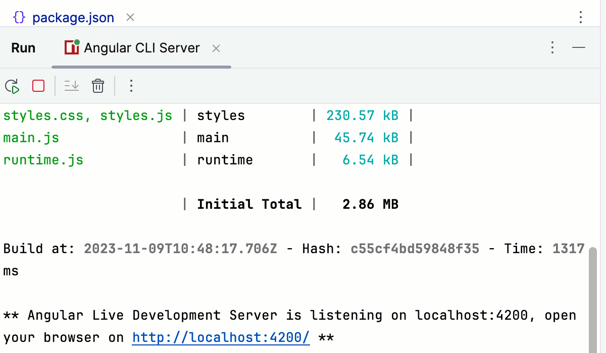Open http://localhost:4200/ in browser
This screenshot has height=353, width=606.
pyautogui.click(x=221, y=337)
